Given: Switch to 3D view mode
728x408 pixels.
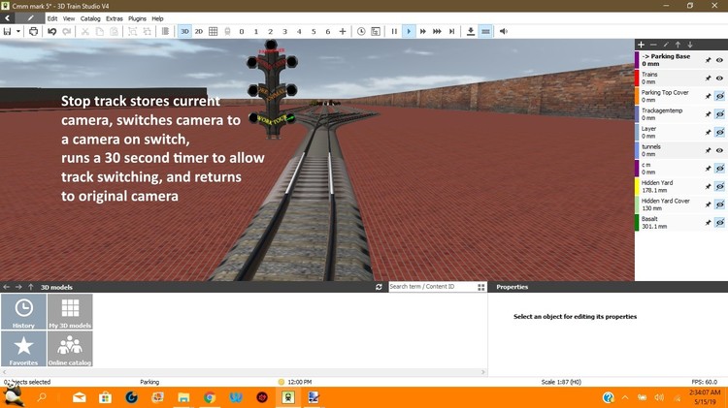Looking at the screenshot, I should [x=184, y=32].
